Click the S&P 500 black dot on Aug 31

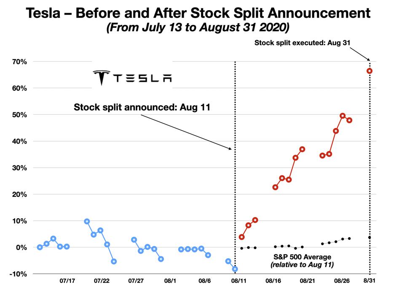tap(369, 238)
